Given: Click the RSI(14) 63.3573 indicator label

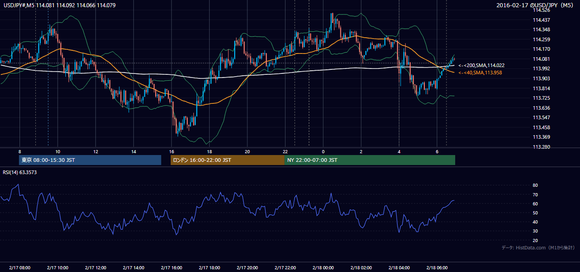Looking at the screenshot, I should coord(20,172).
